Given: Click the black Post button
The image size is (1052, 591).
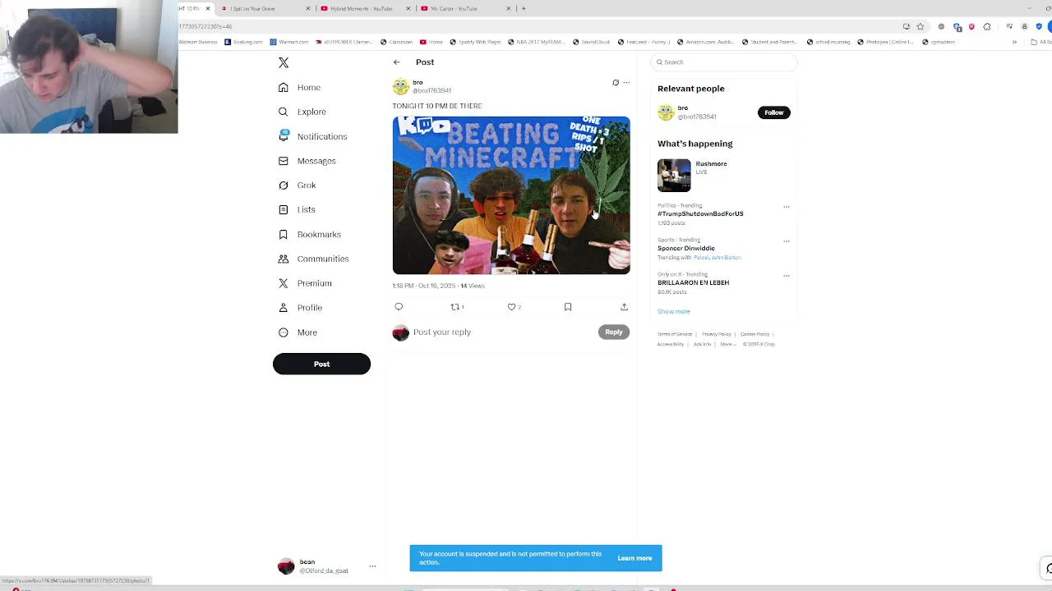Looking at the screenshot, I should point(321,364).
